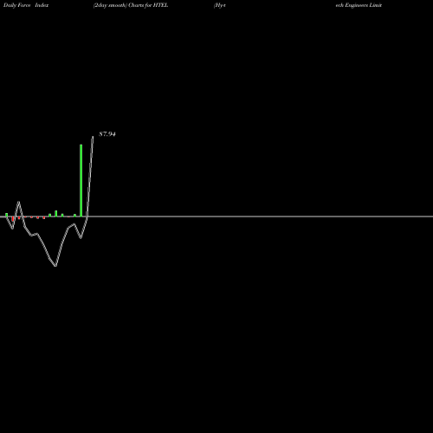Click the early peak of the smoothed line
433x433 pixels.
tap(19, 202)
